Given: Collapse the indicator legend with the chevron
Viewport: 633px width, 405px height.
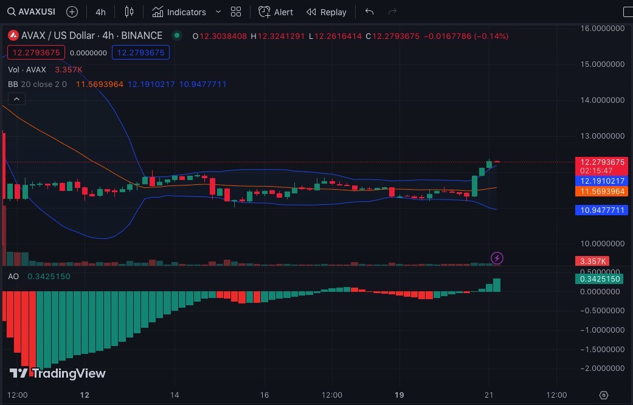Looking at the screenshot, I should [x=16, y=99].
